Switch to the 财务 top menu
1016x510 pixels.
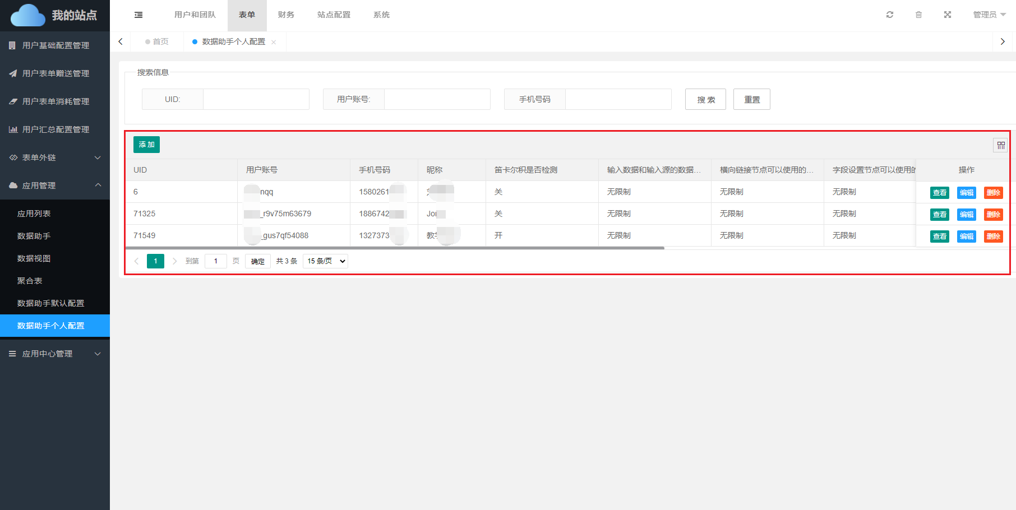tap(286, 15)
